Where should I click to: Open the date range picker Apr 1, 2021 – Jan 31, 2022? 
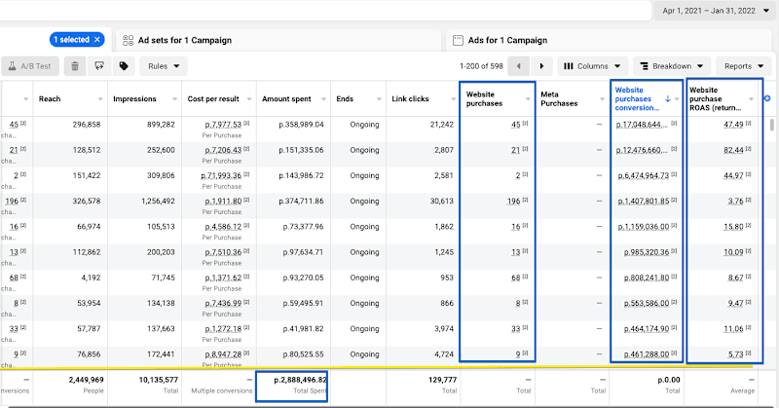pos(716,11)
